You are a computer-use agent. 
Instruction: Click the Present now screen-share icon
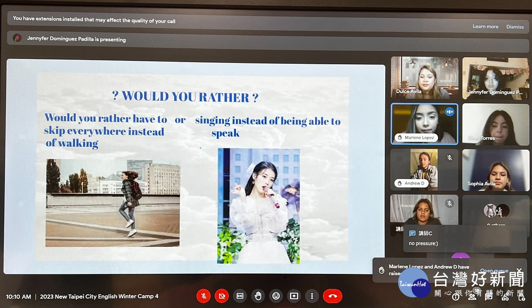click(294, 296)
